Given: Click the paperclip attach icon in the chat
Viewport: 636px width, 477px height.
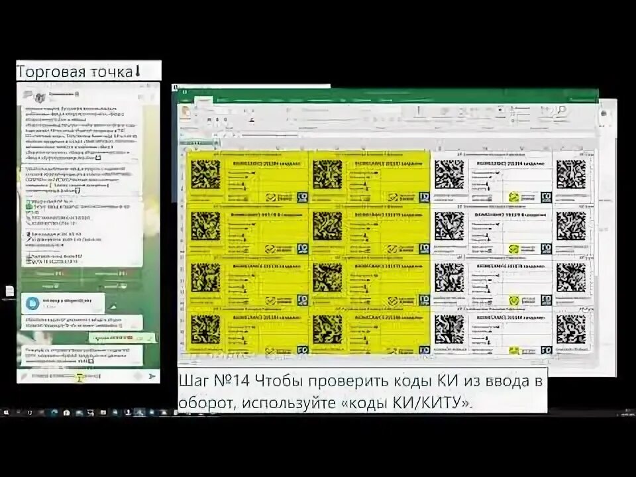Looking at the screenshot, I should (23, 376).
